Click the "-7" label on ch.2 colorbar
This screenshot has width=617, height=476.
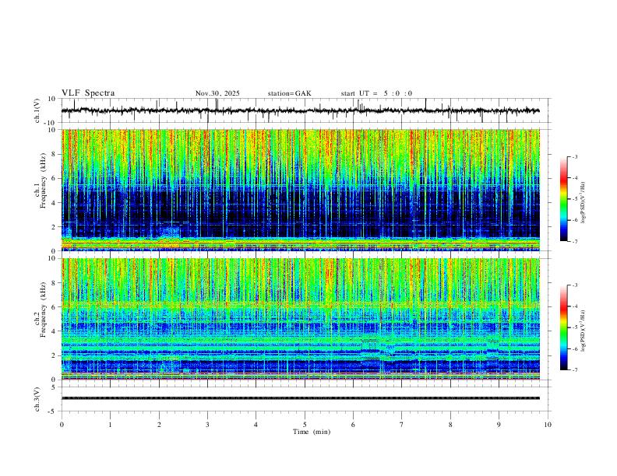574,370
